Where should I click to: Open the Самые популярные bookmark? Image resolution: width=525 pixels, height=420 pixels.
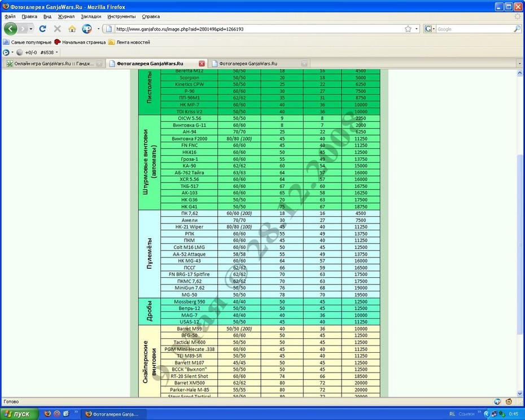click(27, 42)
